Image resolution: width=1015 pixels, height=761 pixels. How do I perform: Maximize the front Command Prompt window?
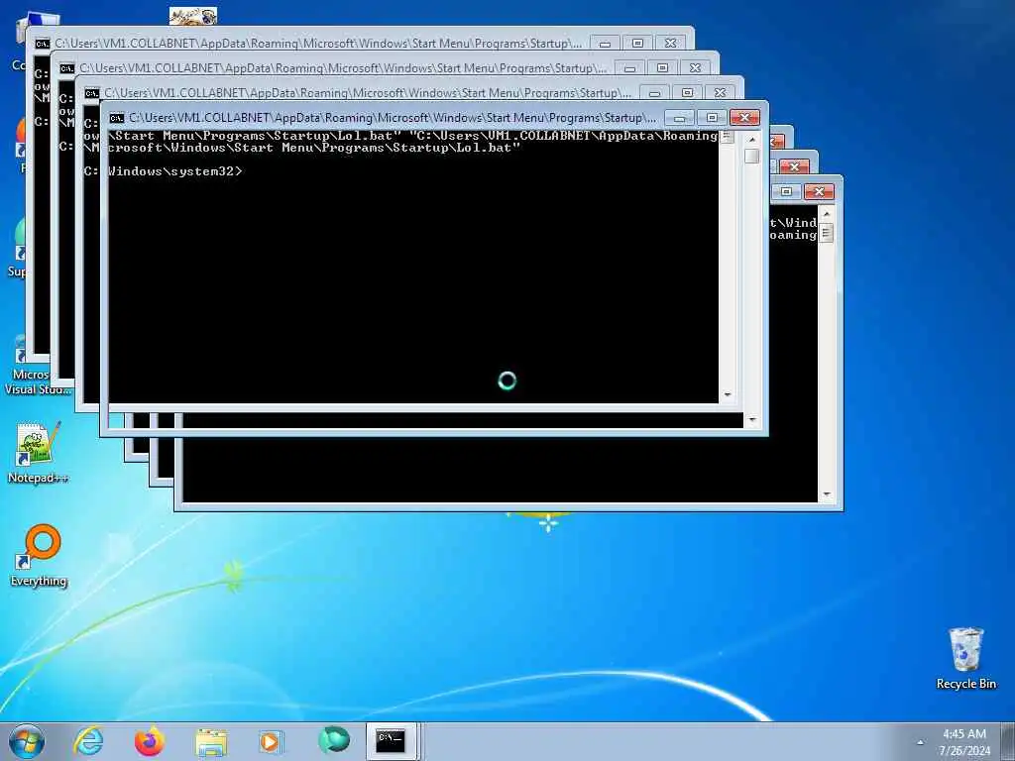pyautogui.click(x=712, y=118)
